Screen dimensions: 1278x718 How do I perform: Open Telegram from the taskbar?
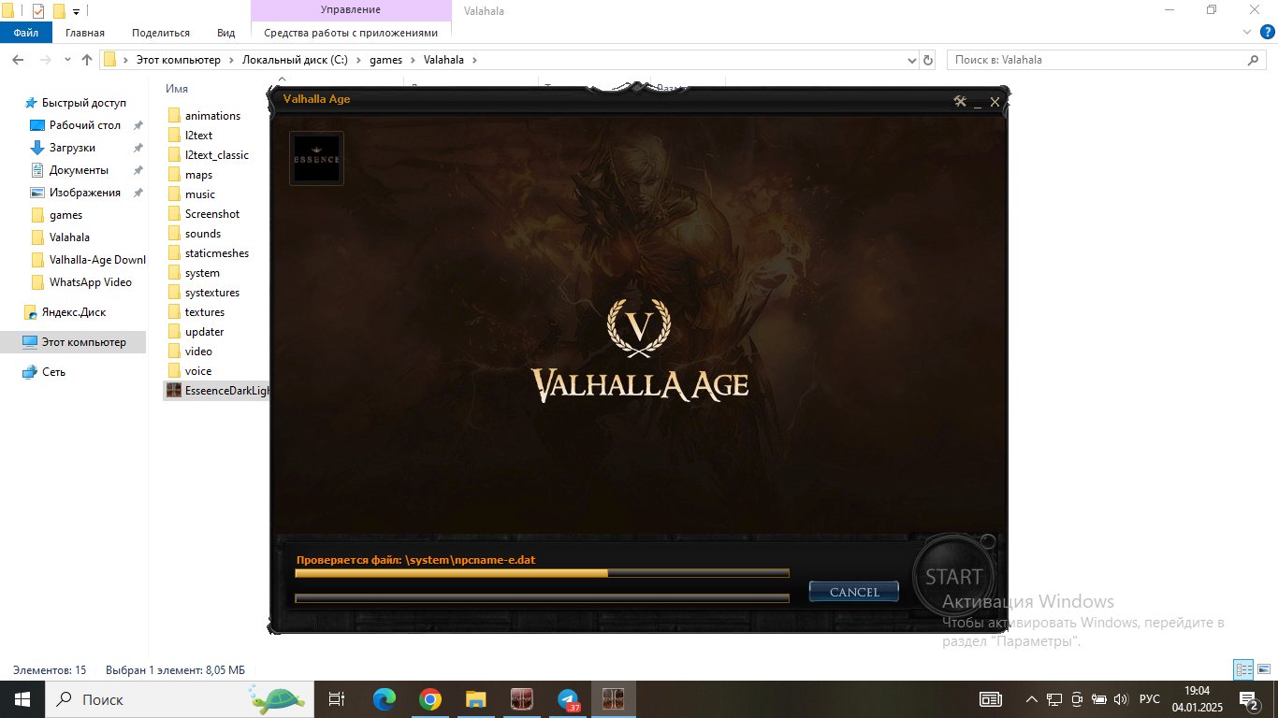coord(568,699)
